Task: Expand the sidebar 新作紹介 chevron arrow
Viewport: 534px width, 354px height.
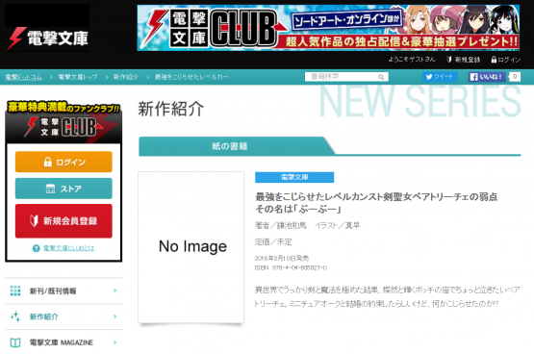Action: (x=115, y=316)
